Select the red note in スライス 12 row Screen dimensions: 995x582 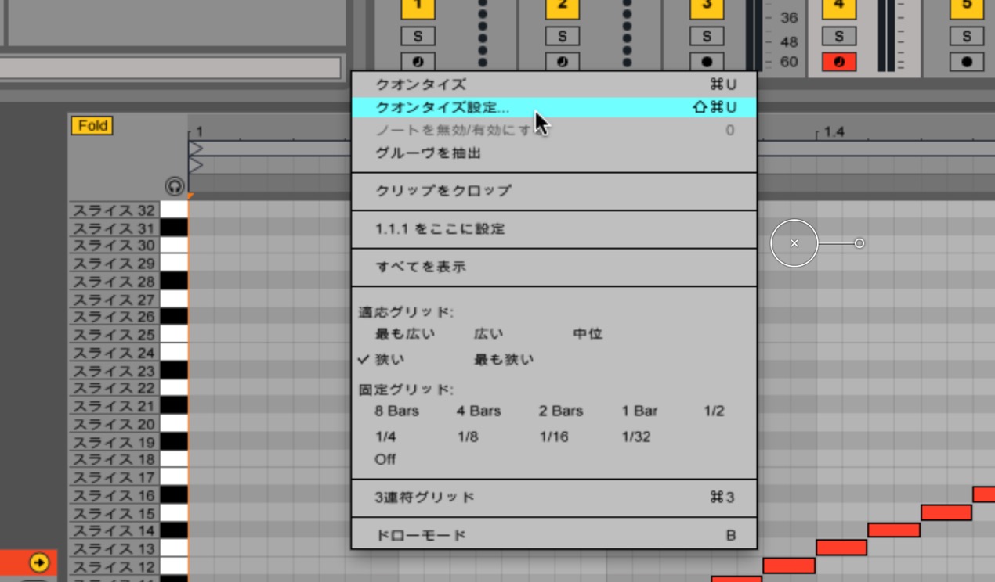789,566
